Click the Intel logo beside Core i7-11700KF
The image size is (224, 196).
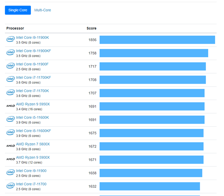coord(10,79)
